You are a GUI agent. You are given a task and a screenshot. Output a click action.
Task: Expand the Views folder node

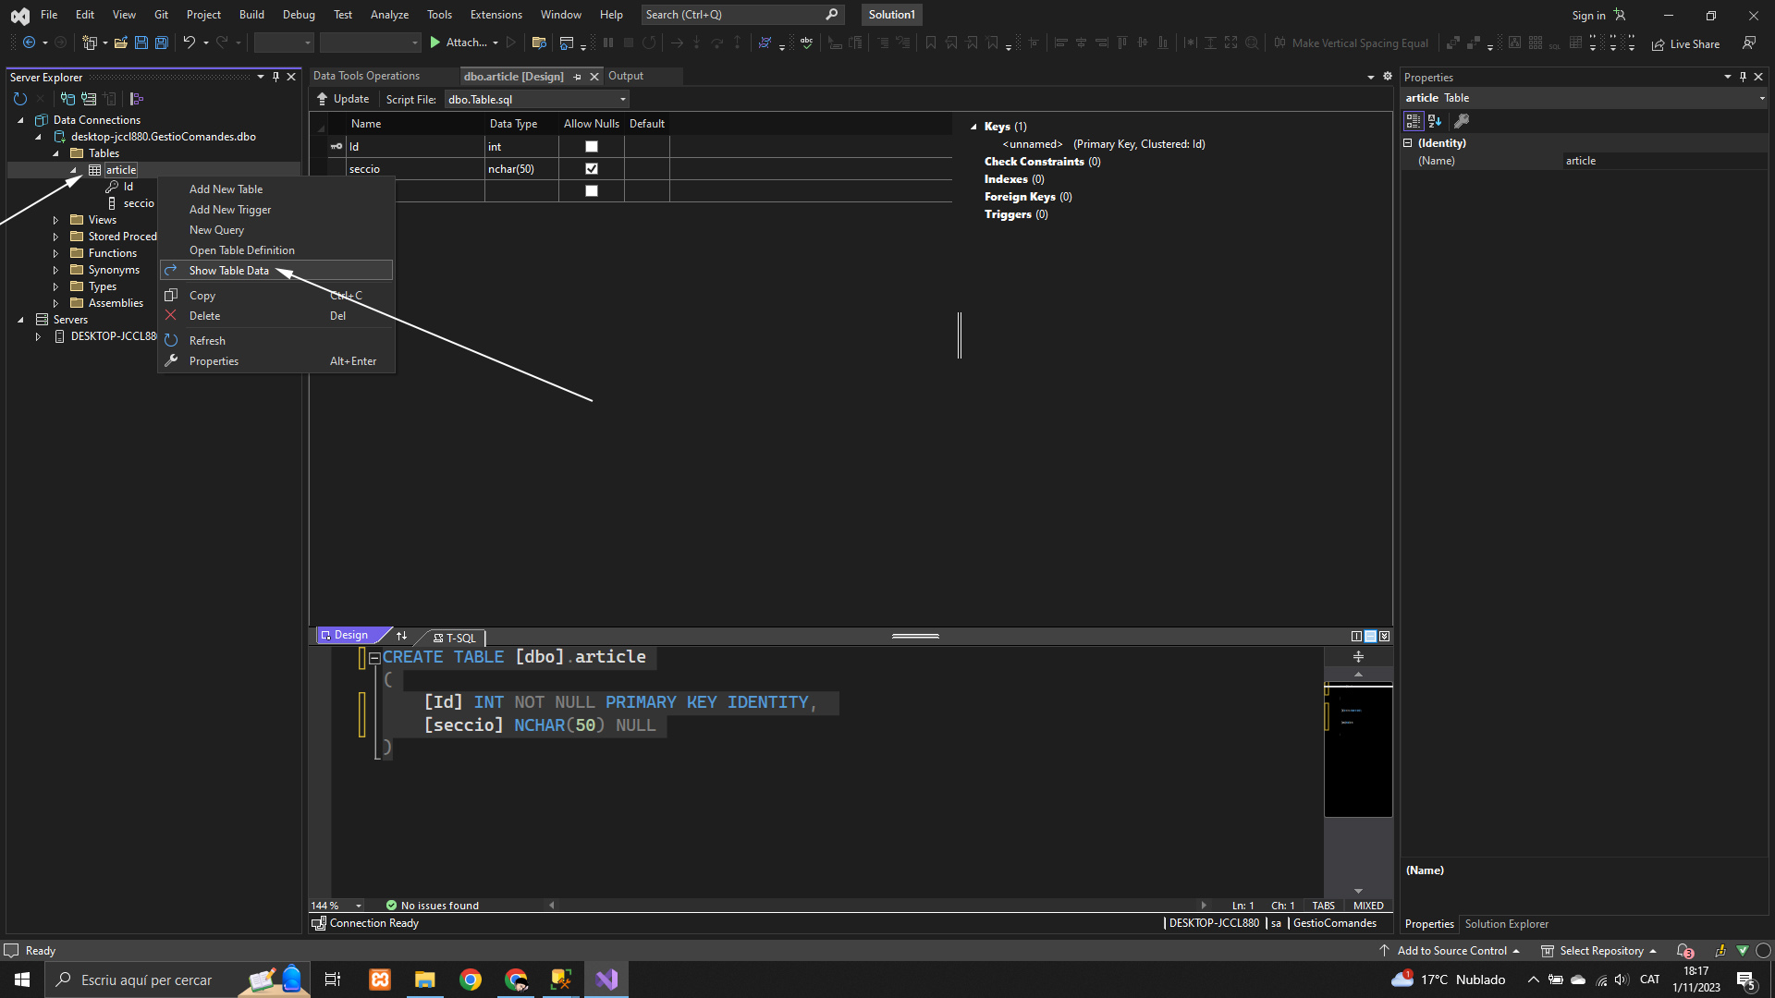coord(55,220)
